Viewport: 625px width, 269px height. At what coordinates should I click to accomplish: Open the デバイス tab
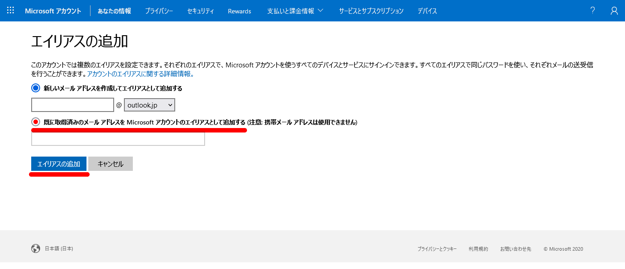(427, 11)
